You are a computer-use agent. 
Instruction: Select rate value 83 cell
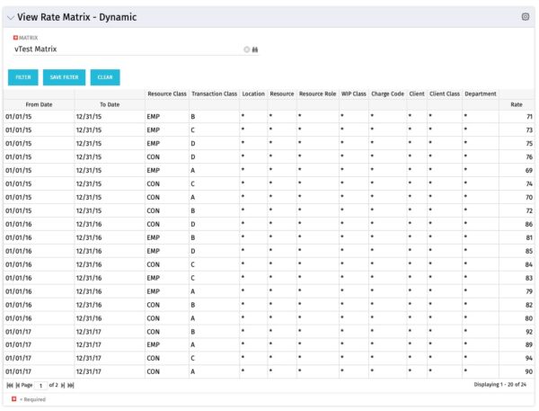[x=517, y=278]
